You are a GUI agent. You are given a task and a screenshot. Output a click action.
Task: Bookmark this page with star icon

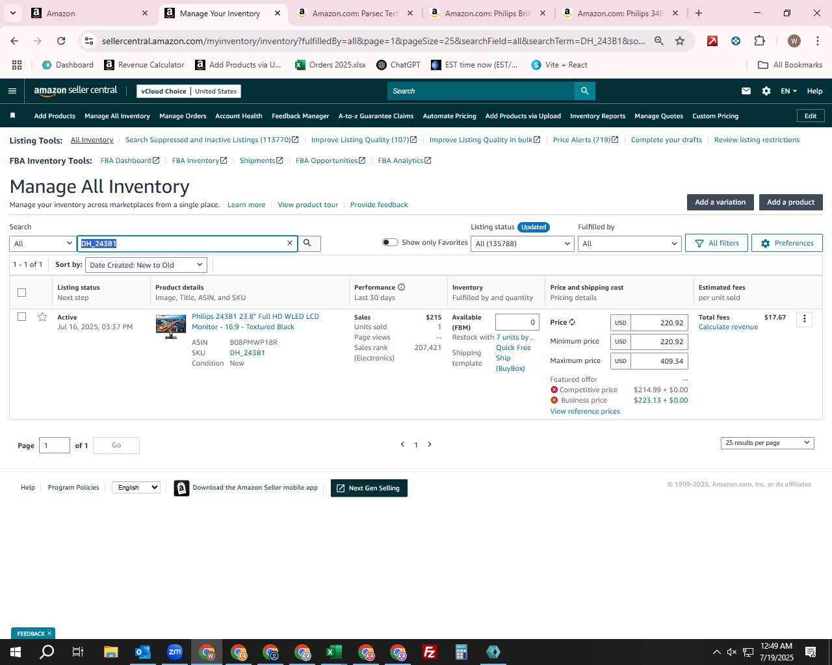pyautogui.click(x=680, y=41)
